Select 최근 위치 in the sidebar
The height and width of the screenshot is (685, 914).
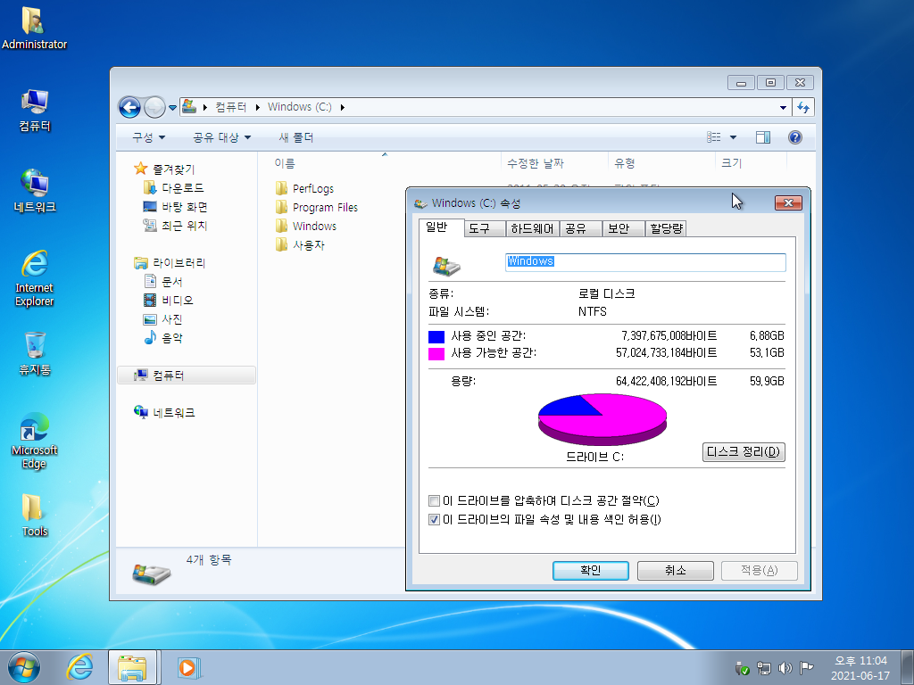click(x=175, y=226)
